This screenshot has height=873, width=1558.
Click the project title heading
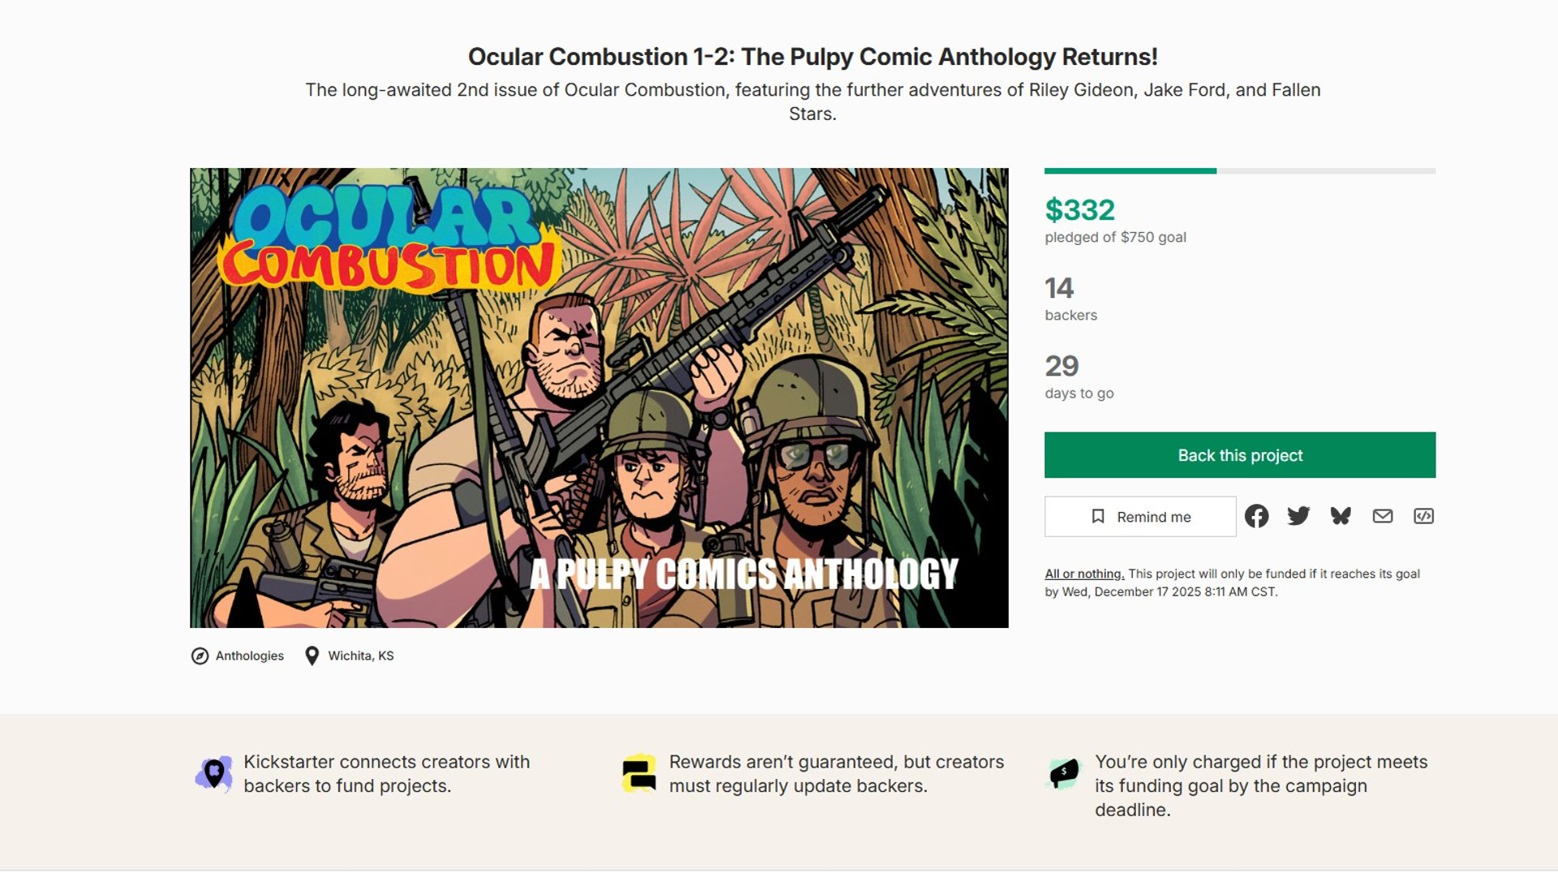[x=812, y=57]
